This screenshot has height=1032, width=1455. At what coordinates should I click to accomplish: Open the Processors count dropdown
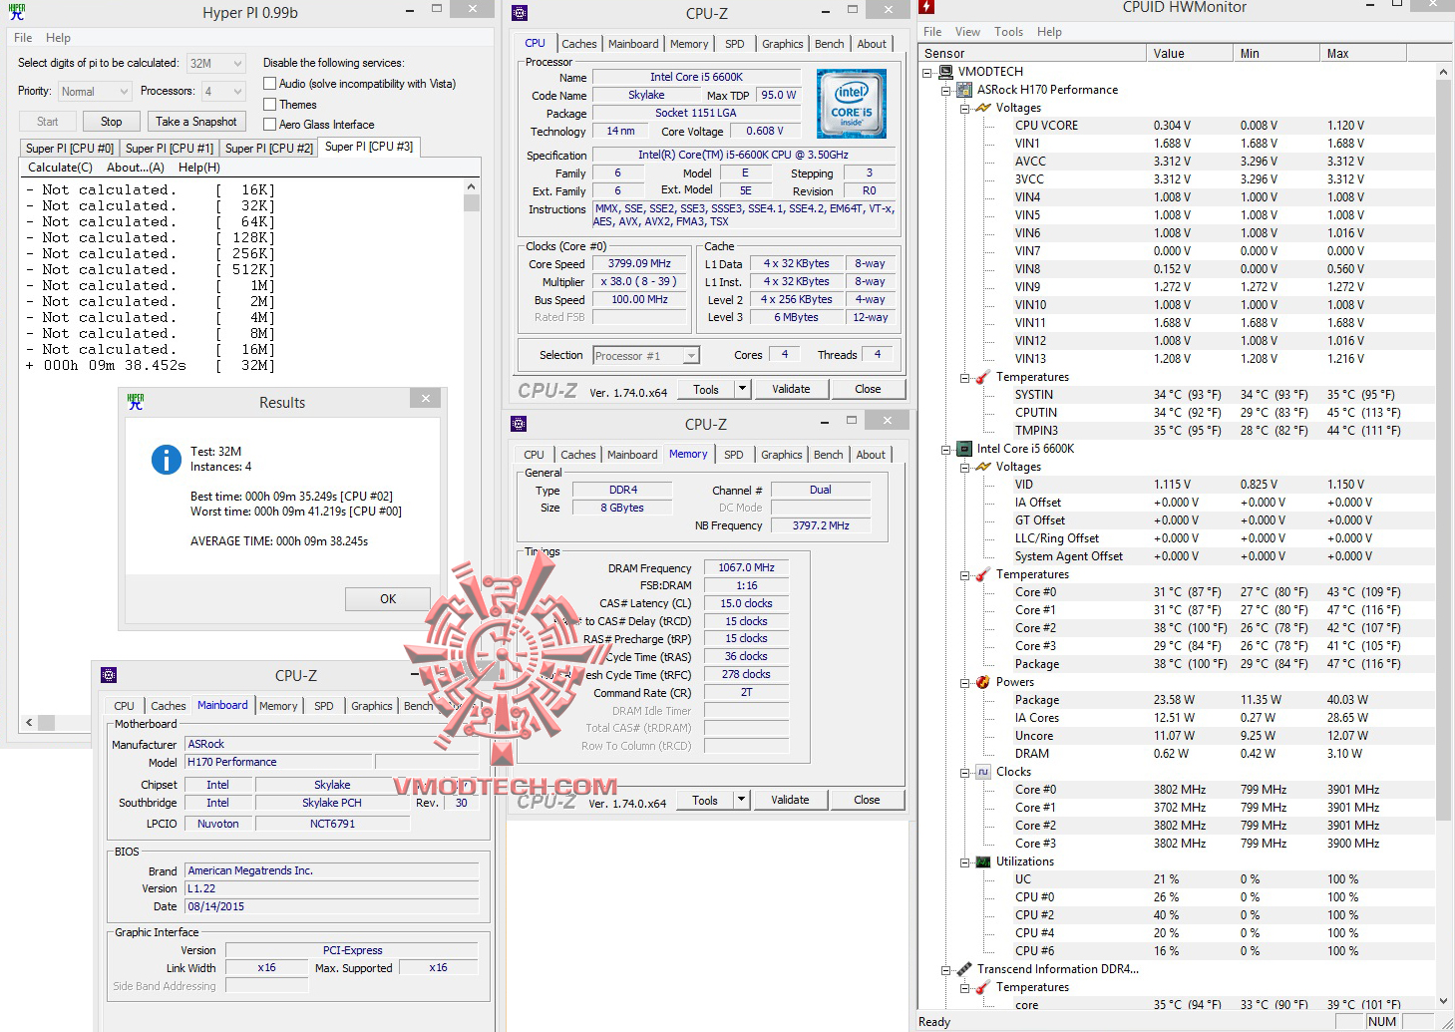[x=223, y=92]
